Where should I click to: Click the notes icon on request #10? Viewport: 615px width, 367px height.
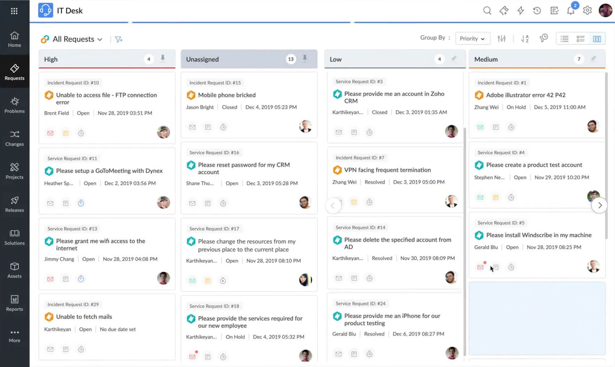[x=65, y=133]
